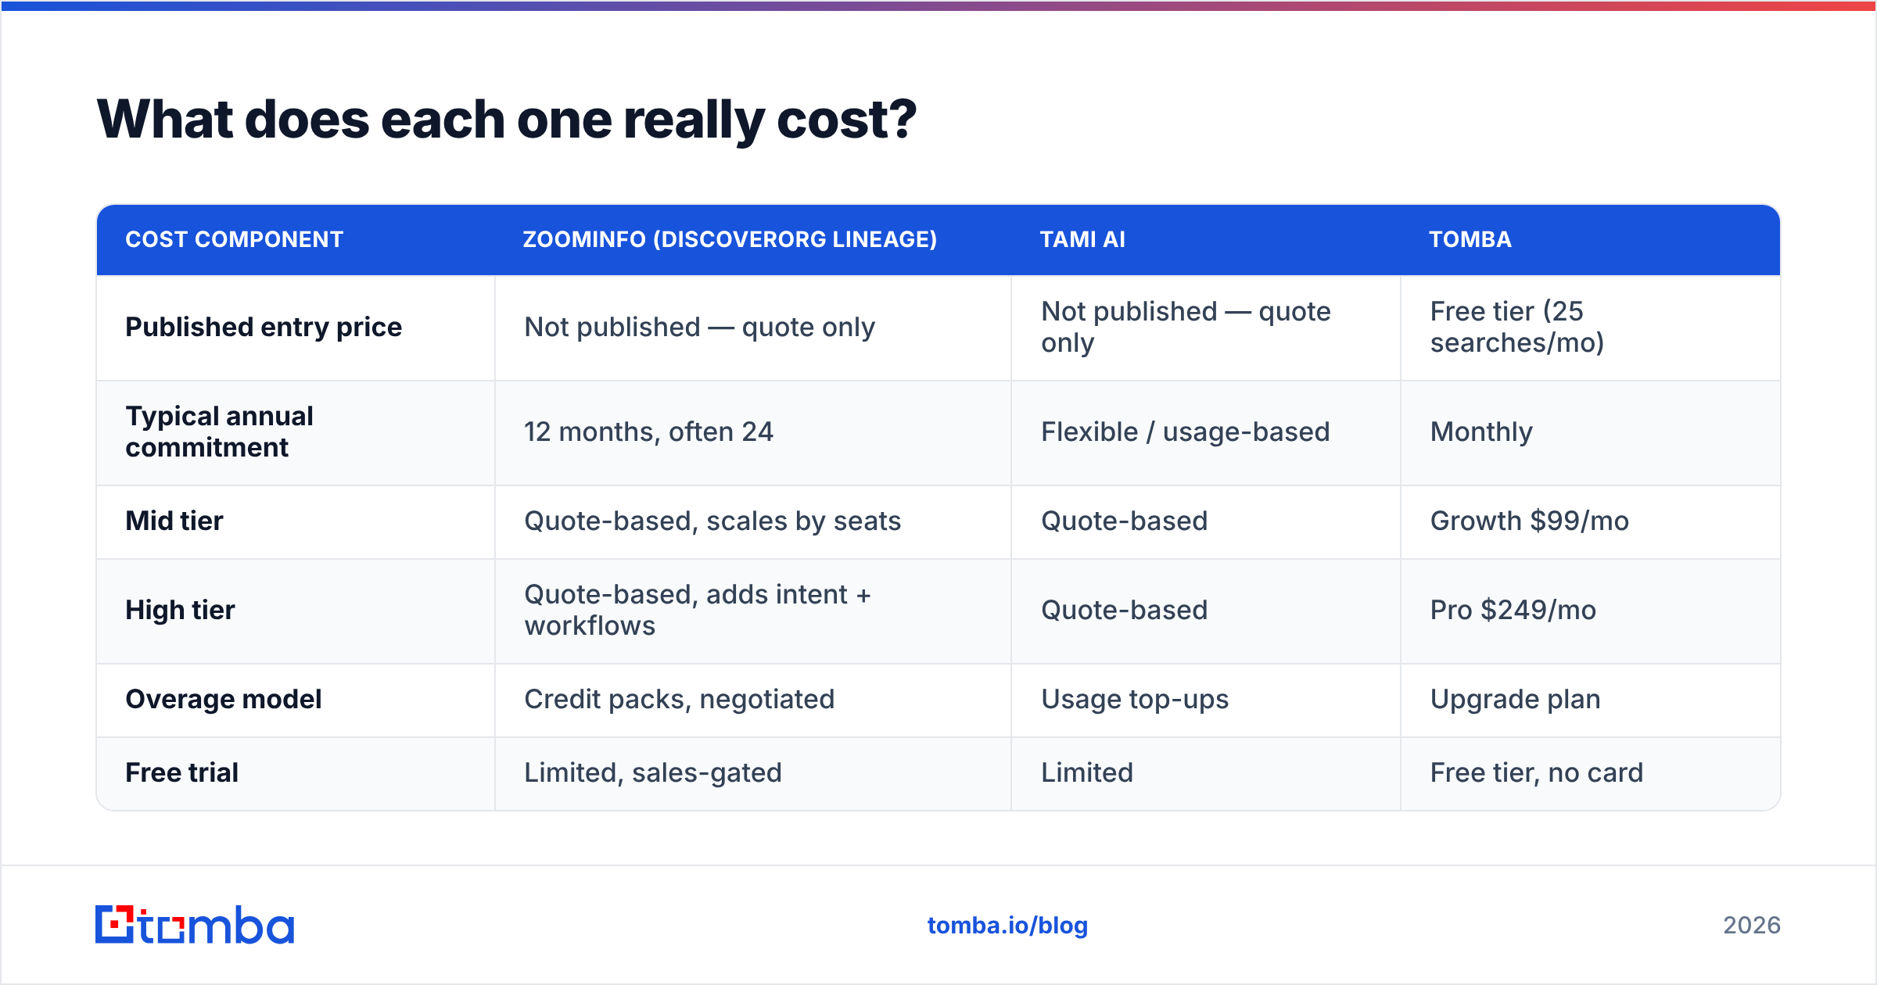Select the 'ZOOMINFO (DISCOVERORG LINEAGE)' column header
This screenshot has width=1877, height=985.
tap(730, 239)
